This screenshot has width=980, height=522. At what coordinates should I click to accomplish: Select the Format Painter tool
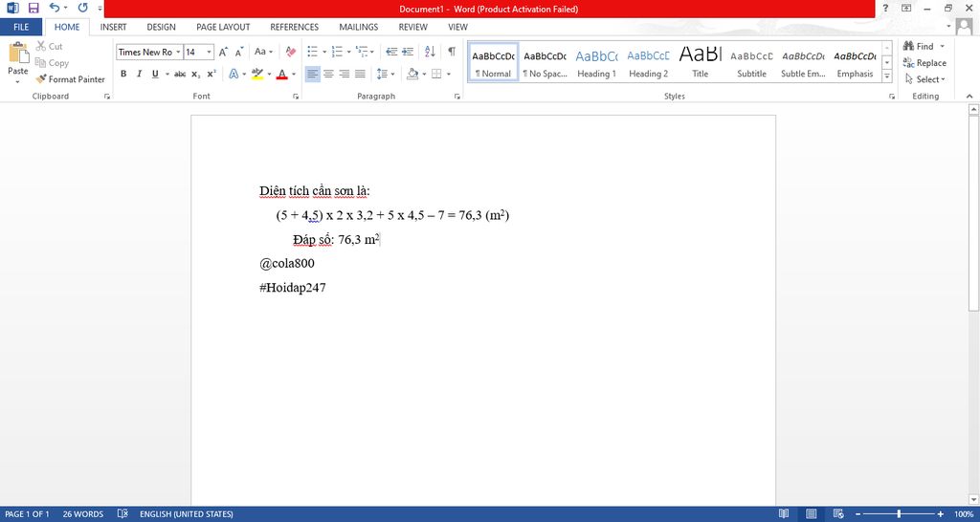pos(70,79)
